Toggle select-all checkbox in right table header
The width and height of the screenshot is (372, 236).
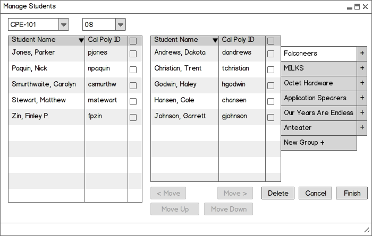click(x=270, y=41)
